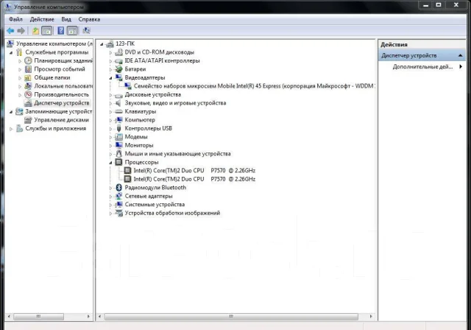The height and width of the screenshot is (330, 471).
Task: Open the Вид menu
Action: [66, 19]
